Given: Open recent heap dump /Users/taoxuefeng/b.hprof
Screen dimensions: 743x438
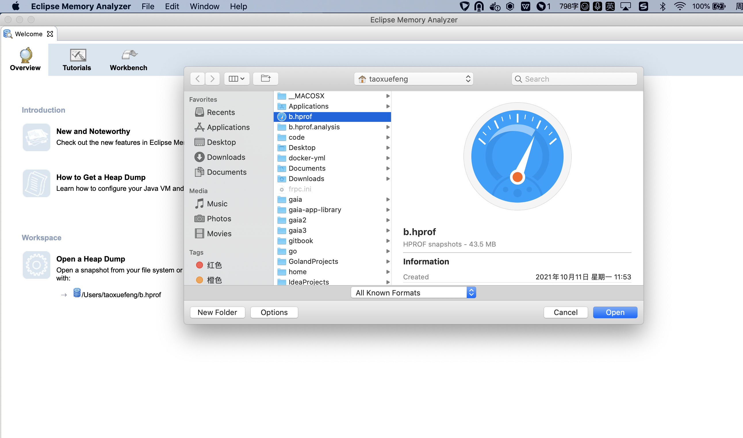Looking at the screenshot, I should pyautogui.click(x=121, y=295).
